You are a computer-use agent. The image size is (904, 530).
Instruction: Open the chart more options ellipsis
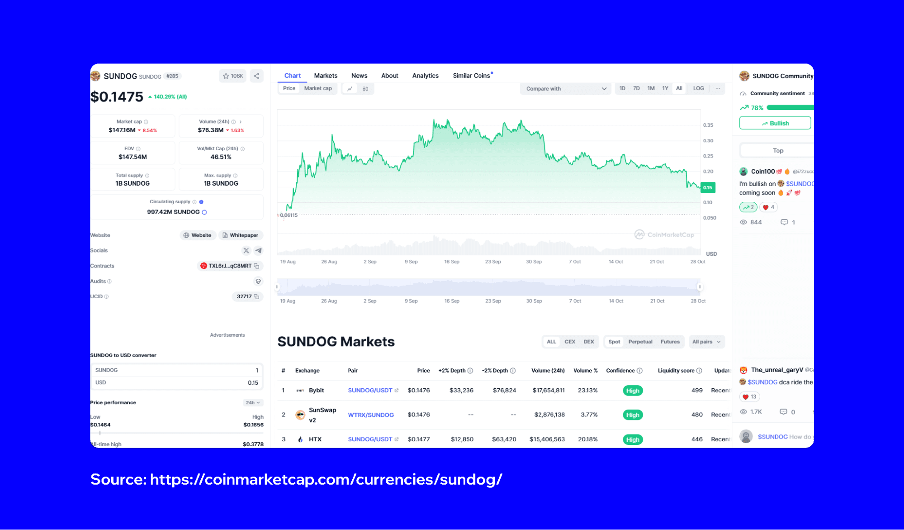[x=718, y=89]
